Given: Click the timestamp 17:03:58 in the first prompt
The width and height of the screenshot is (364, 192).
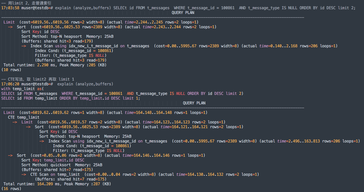Looking at the screenshot, I should click(x=10, y=8).
